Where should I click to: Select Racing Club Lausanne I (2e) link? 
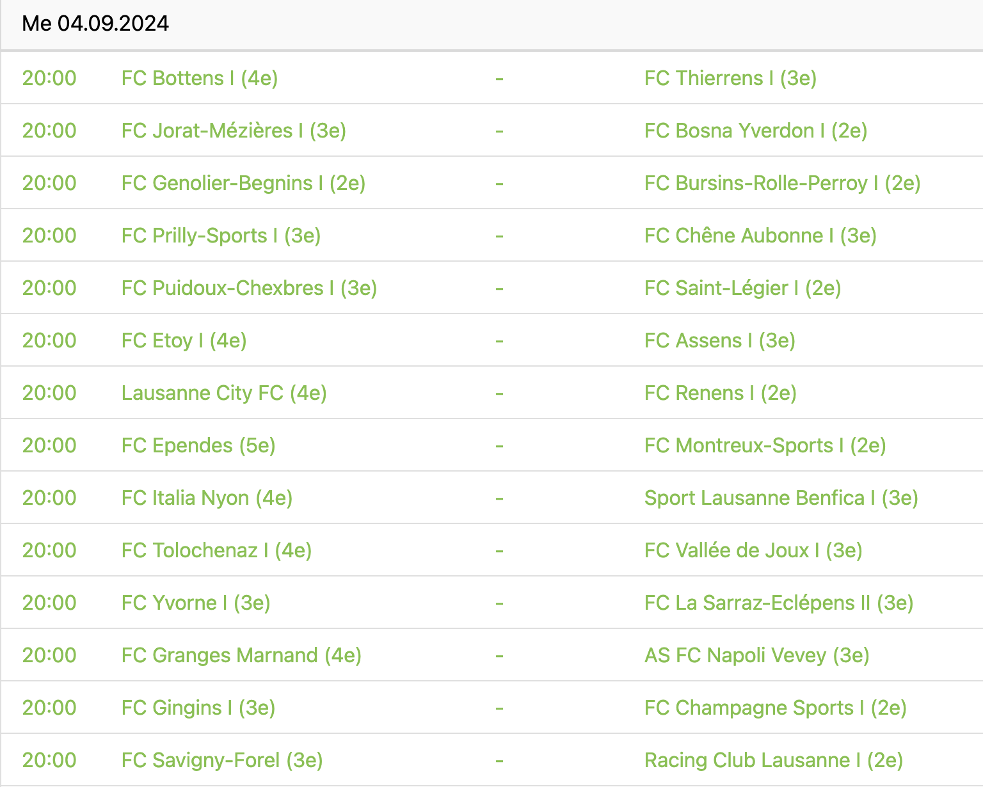(773, 760)
